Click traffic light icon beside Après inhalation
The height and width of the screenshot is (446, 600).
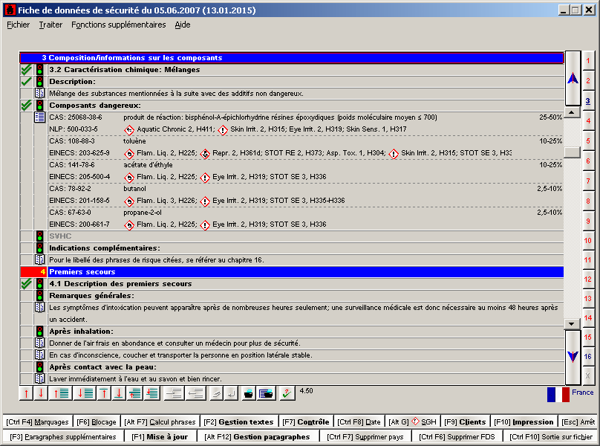coord(39,331)
